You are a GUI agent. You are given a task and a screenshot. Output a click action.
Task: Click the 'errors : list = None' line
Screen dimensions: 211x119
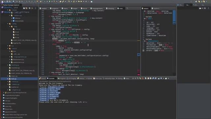click(x=155, y=51)
